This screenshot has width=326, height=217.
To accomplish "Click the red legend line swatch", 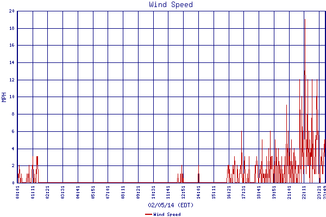I will (x=148, y=214).
